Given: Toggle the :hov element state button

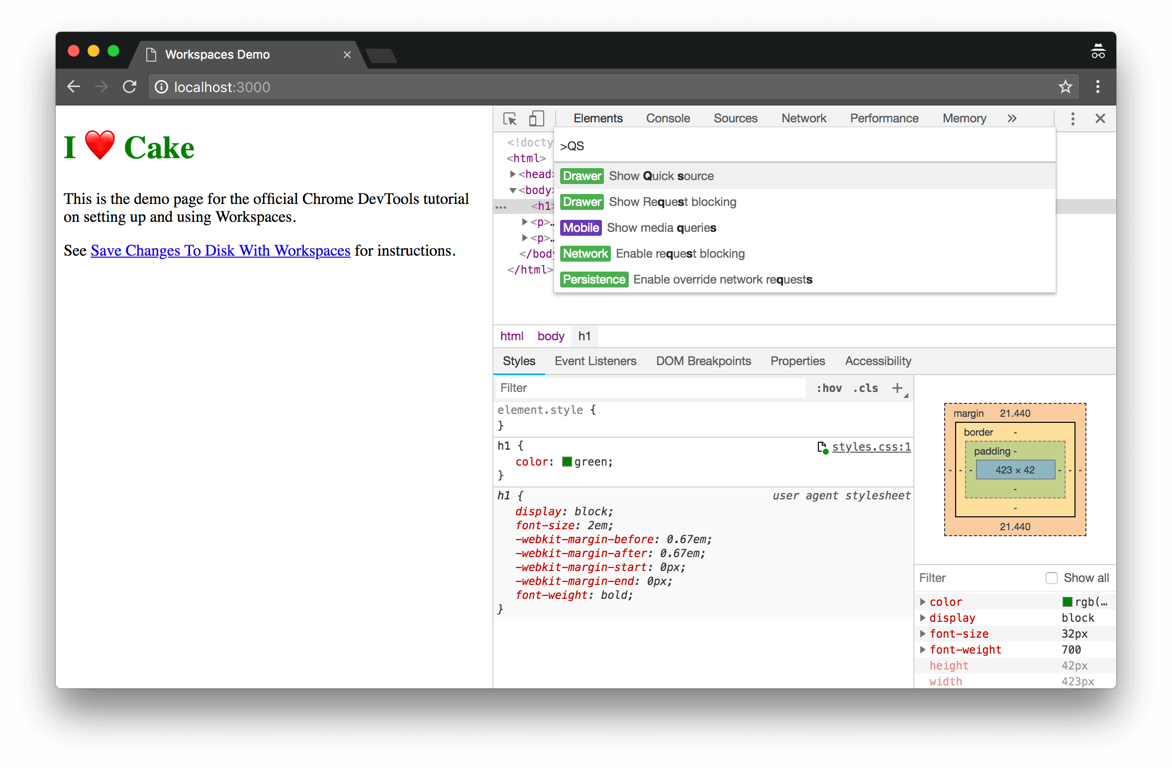Looking at the screenshot, I should (x=829, y=388).
